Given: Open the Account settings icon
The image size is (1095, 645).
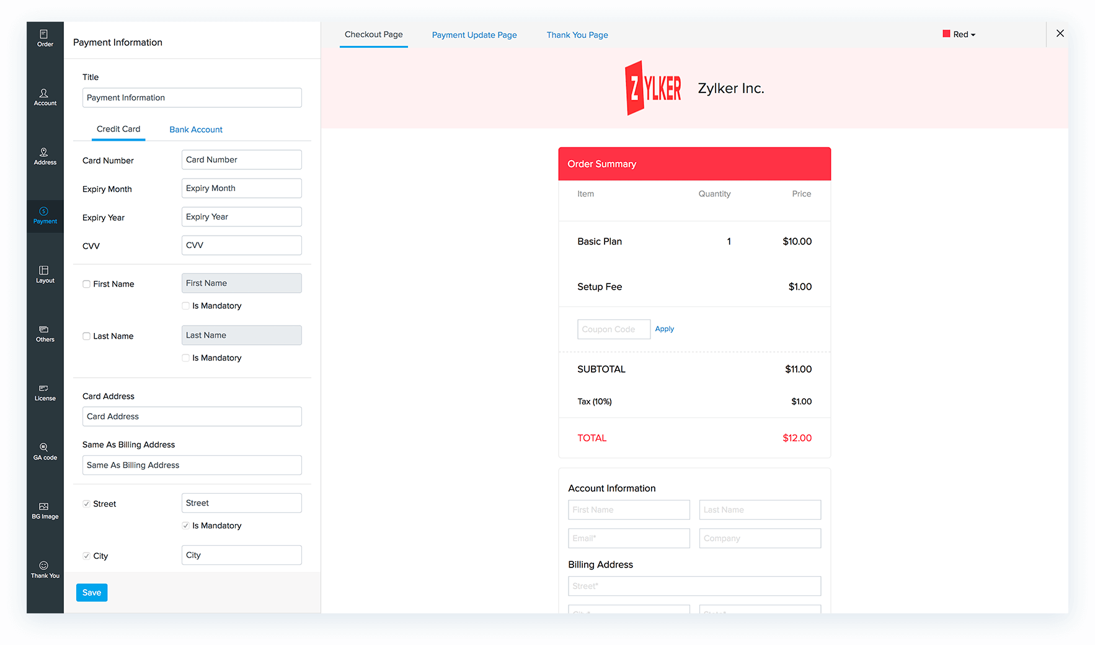Looking at the screenshot, I should 45,97.
